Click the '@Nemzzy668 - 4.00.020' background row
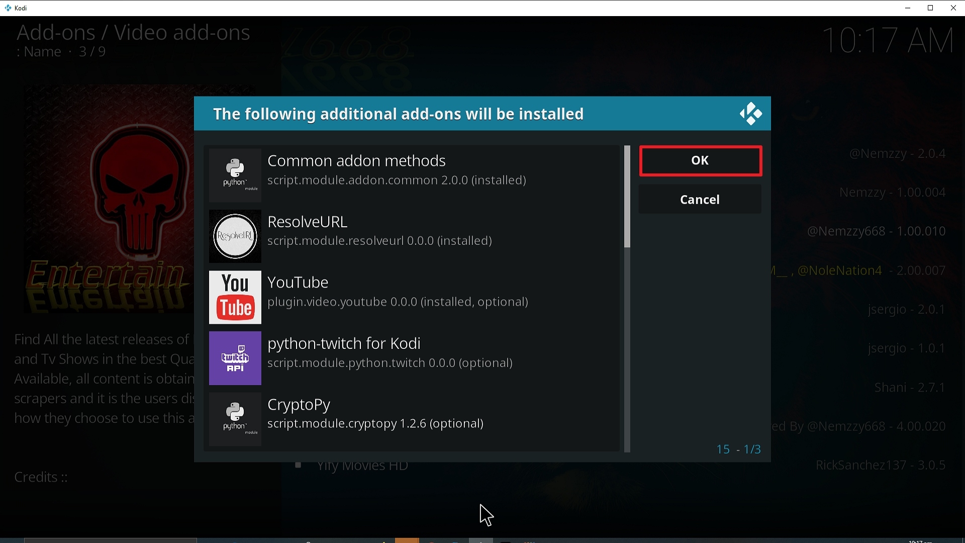 (877, 427)
